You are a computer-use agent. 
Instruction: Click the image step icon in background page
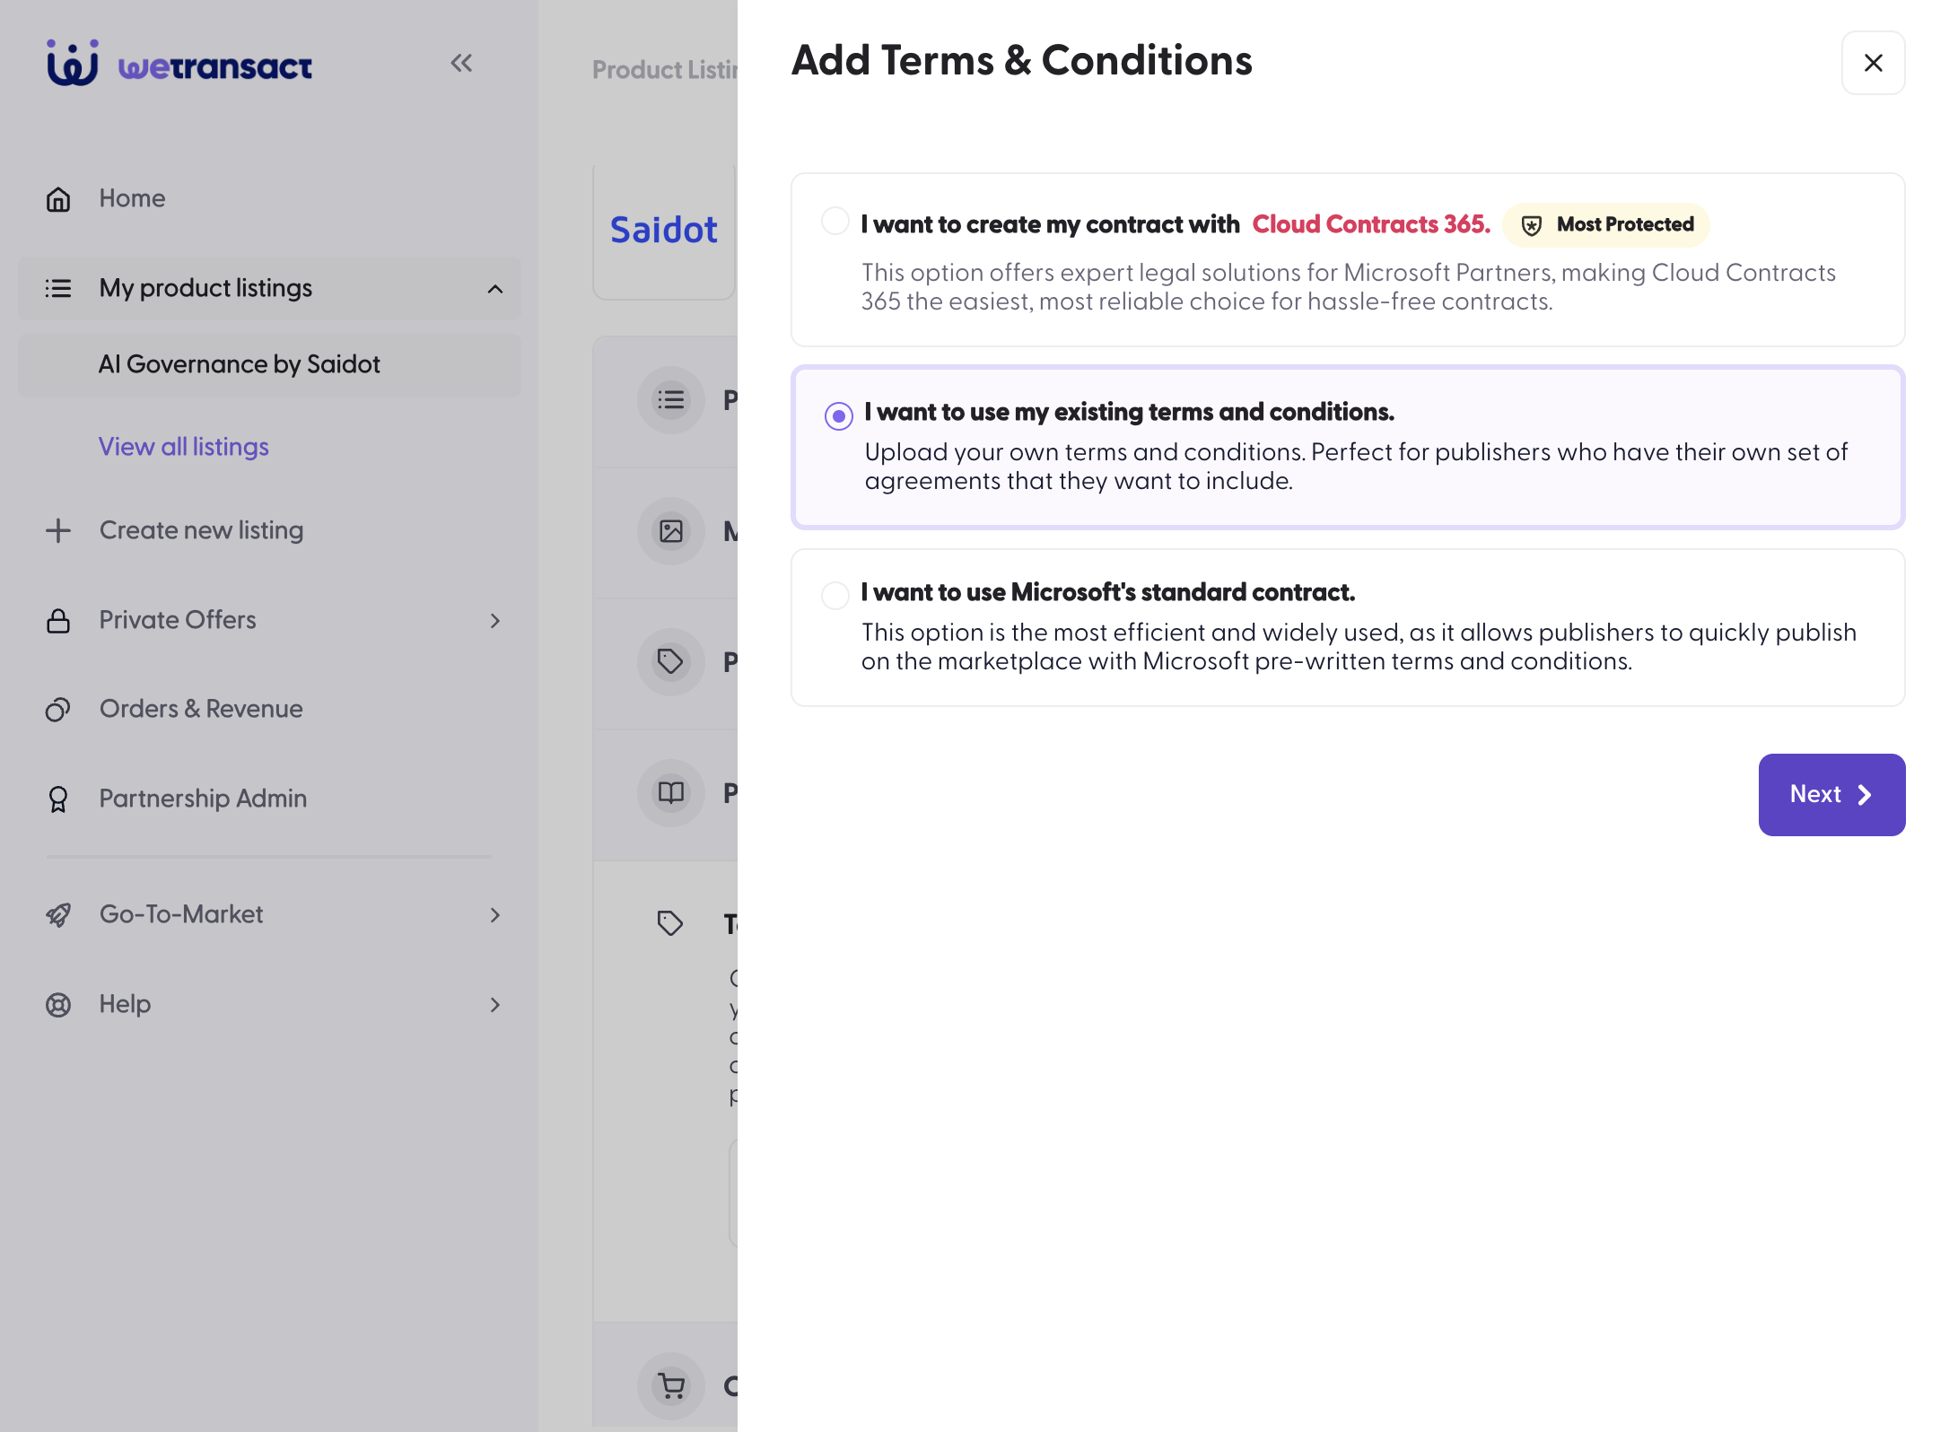point(671,531)
